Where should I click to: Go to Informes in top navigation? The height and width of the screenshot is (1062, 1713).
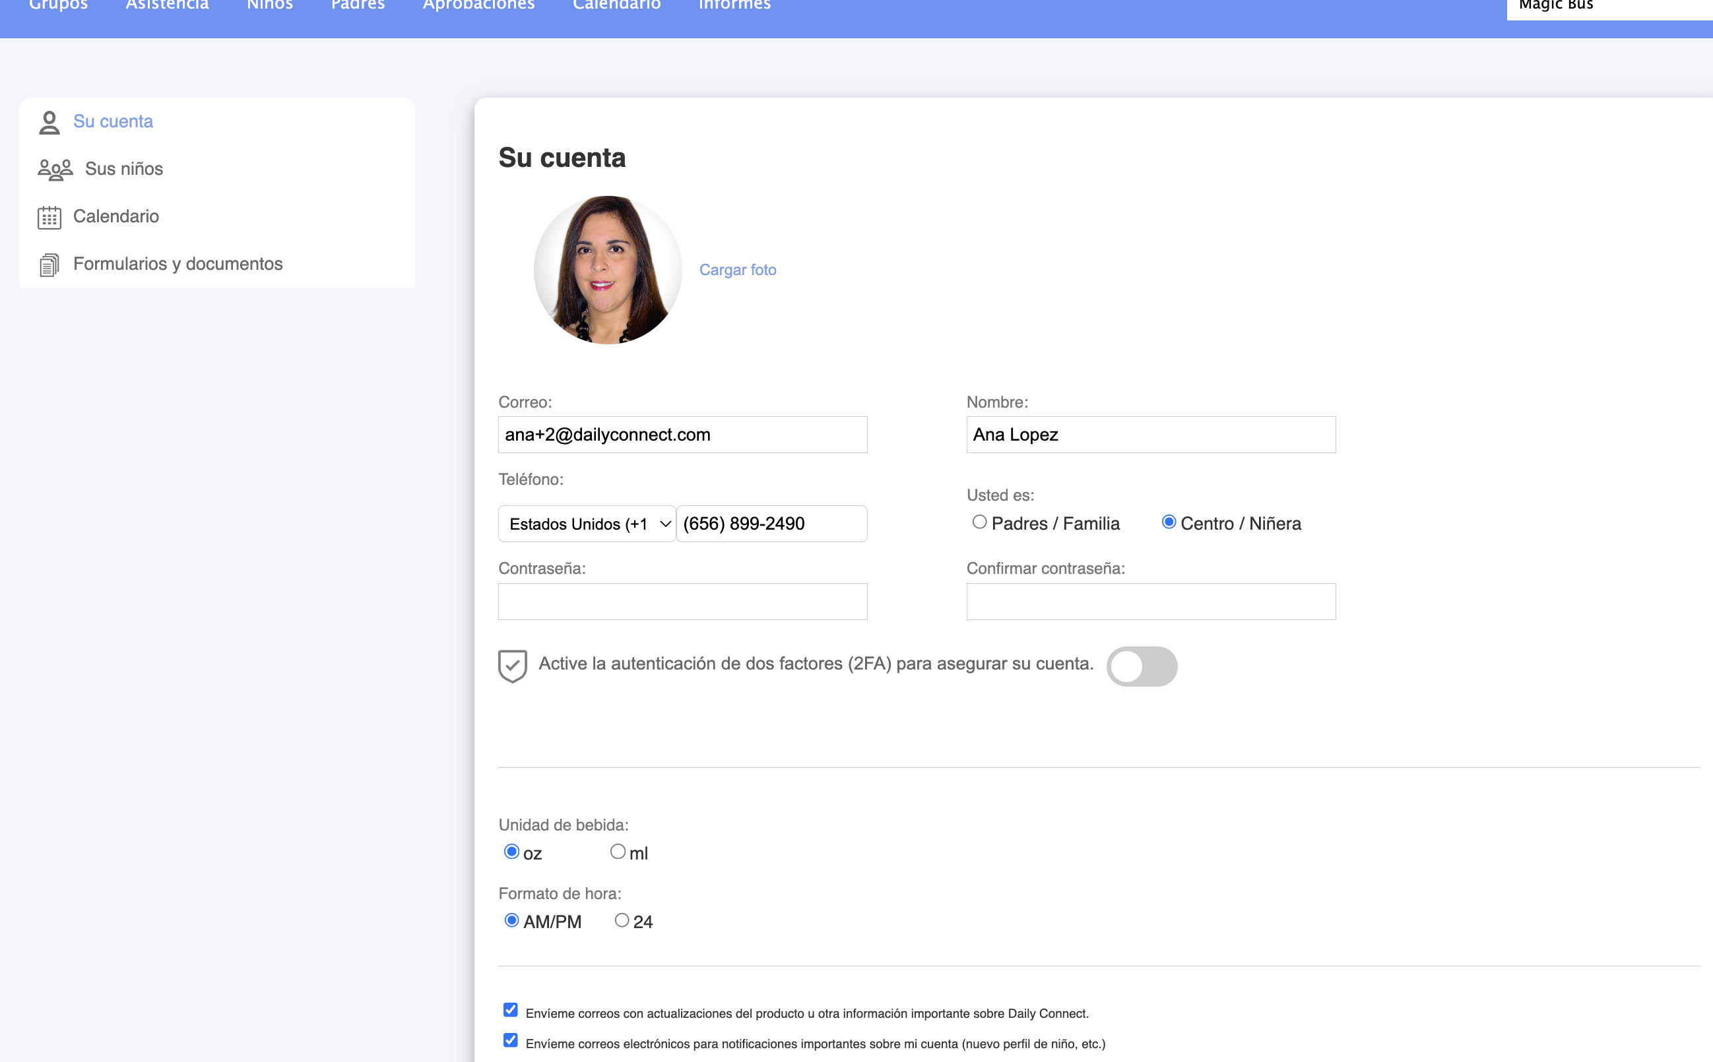(x=734, y=6)
